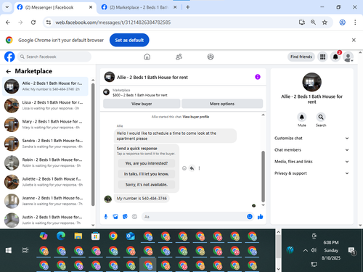
Task: Open Microsoft Edge from the taskbar
Action: click(61, 236)
